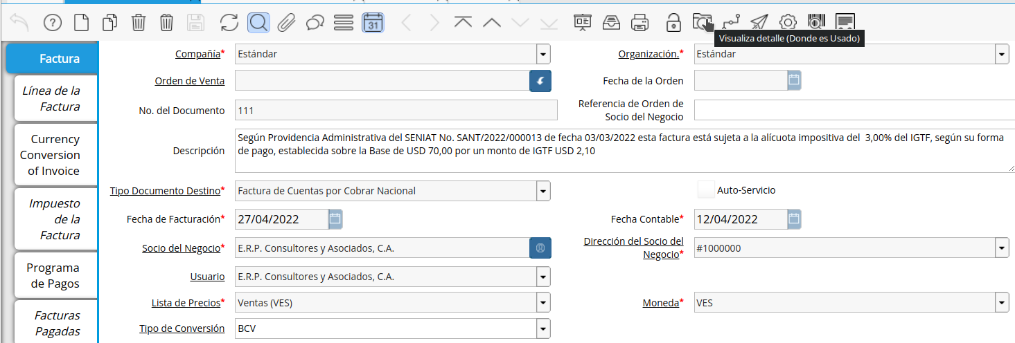Screen dimensions: 1015x343
Task: Create a new record with blank page icon
Action: (81, 23)
